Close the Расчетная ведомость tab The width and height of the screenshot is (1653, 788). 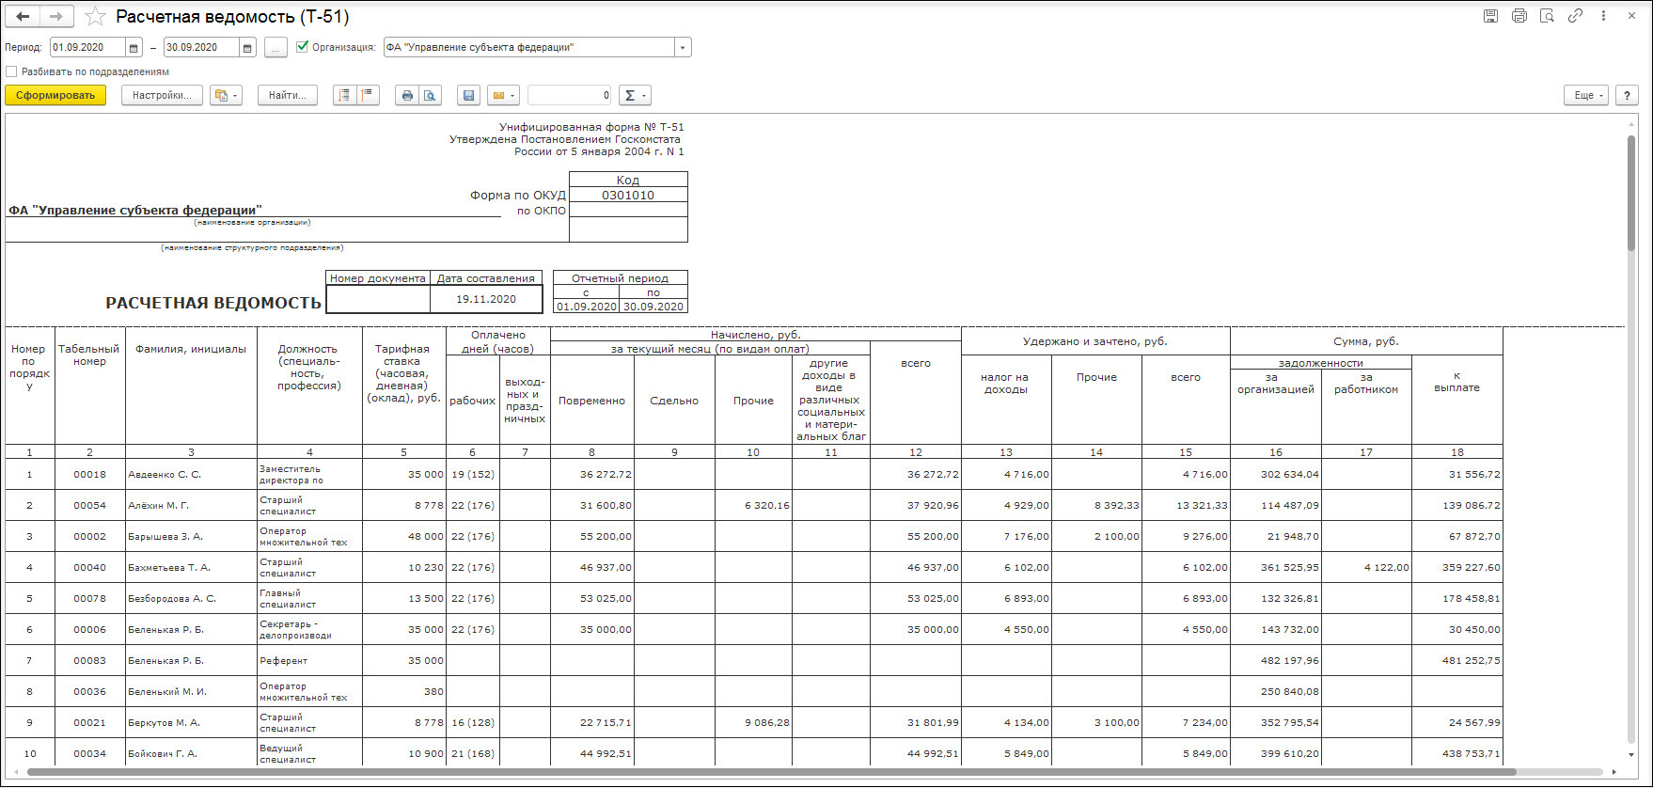tap(1633, 16)
